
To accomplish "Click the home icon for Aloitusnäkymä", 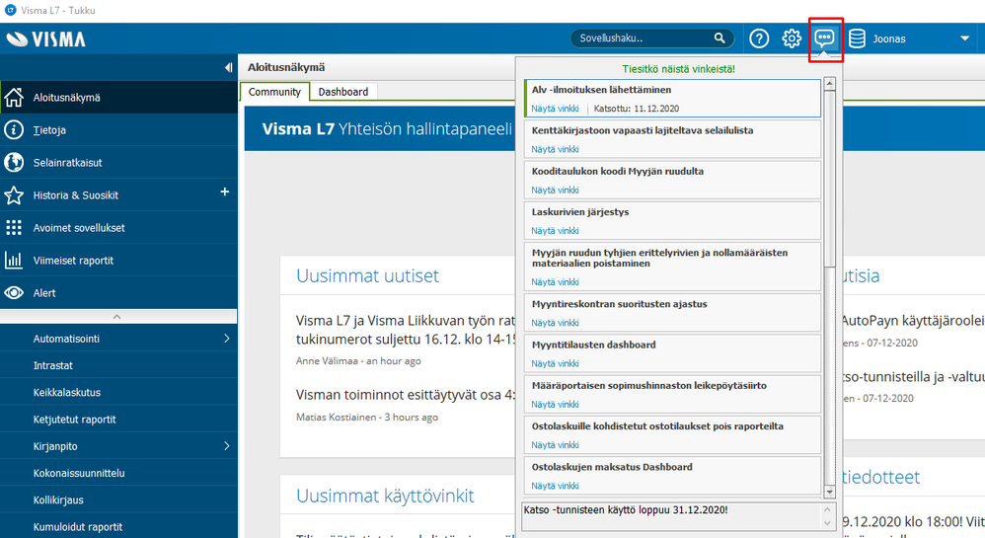I will pos(14,98).
